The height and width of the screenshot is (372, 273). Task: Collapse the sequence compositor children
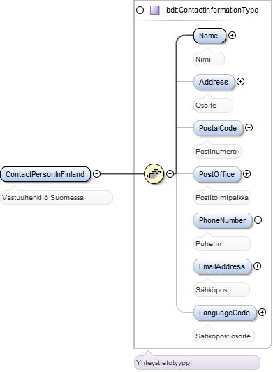point(170,173)
